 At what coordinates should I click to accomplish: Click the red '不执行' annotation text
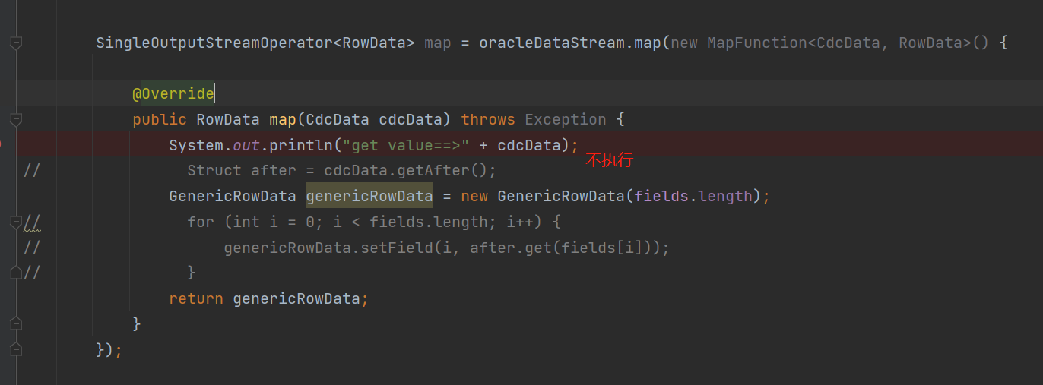tap(609, 160)
